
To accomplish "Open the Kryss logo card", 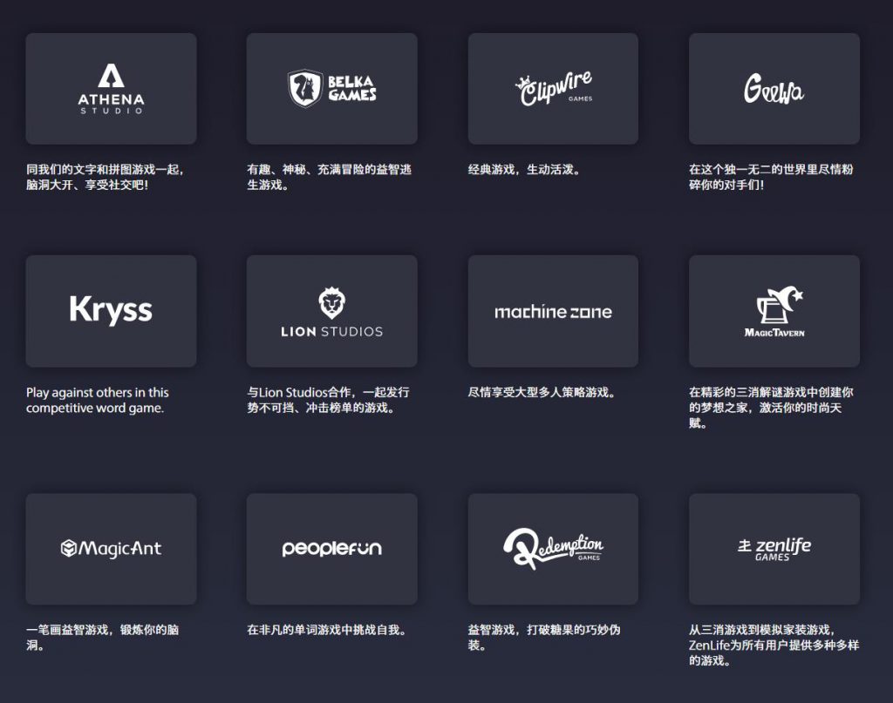I will pyautogui.click(x=111, y=311).
